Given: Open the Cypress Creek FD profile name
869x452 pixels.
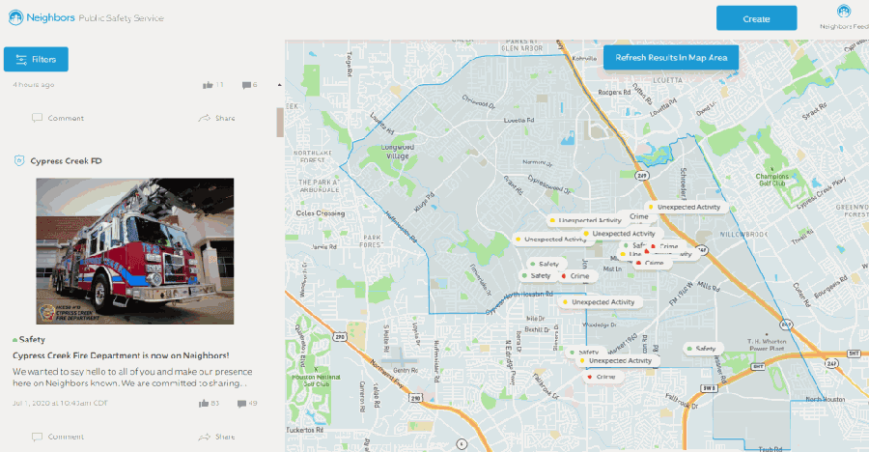Looking at the screenshot, I should [x=66, y=161].
